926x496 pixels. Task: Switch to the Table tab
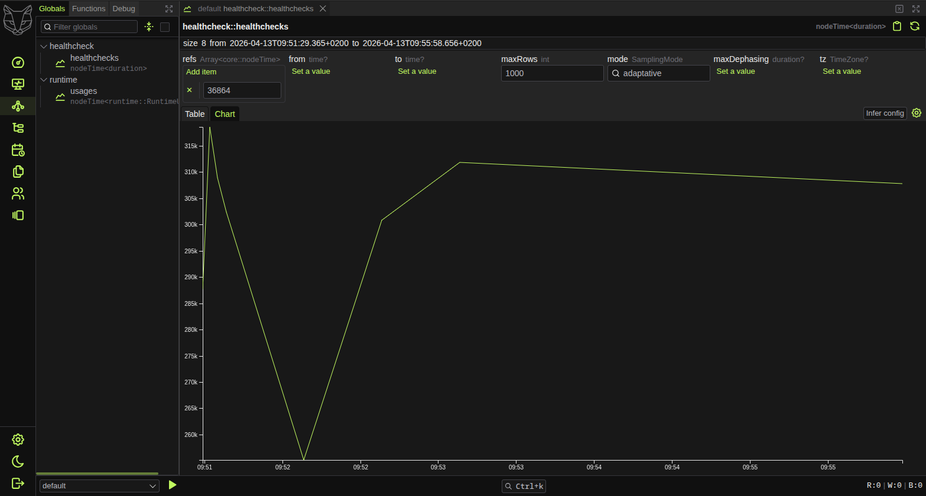pyautogui.click(x=194, y=113)
